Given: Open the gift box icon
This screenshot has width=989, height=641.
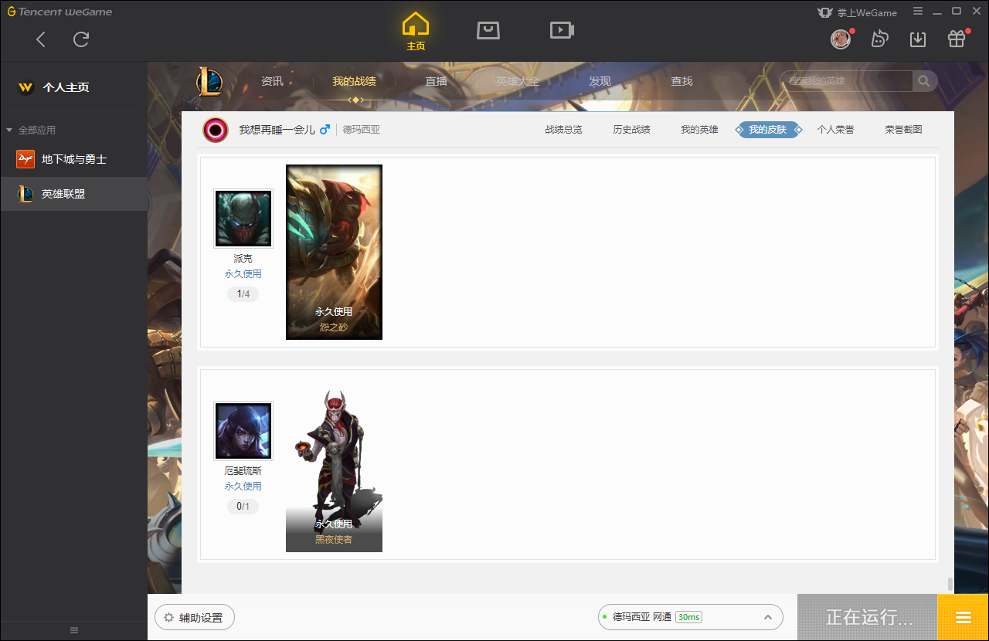Looking at the screenshot, I should click(957, 39).
